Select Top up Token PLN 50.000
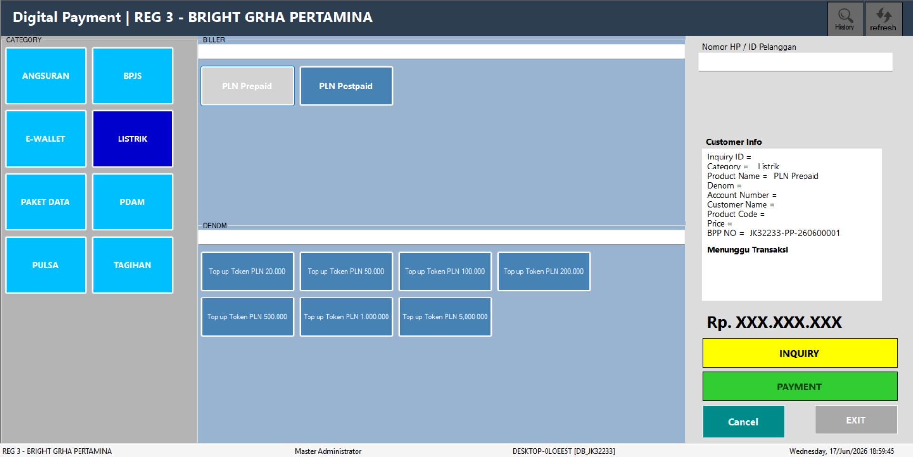Image resolution: width=913 pixels, height=457 pixels. (346, 271)
